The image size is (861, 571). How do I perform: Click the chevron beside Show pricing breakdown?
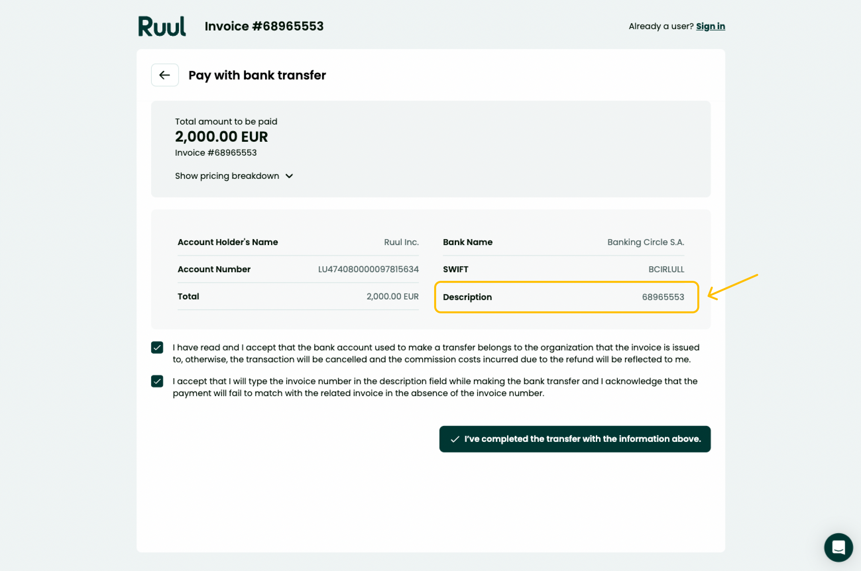[x=289, y=176]
